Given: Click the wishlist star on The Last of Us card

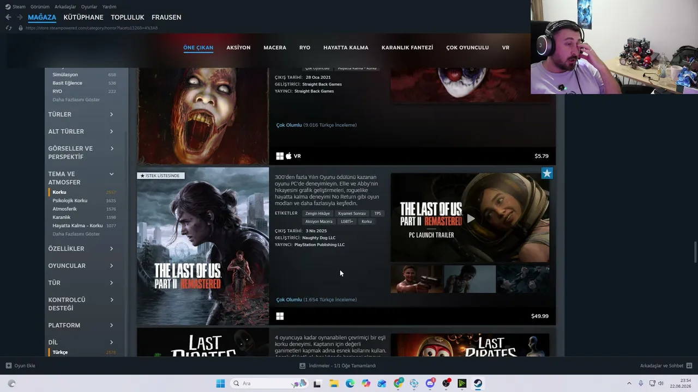Looking at the screenshot, I should pos(547,173).
